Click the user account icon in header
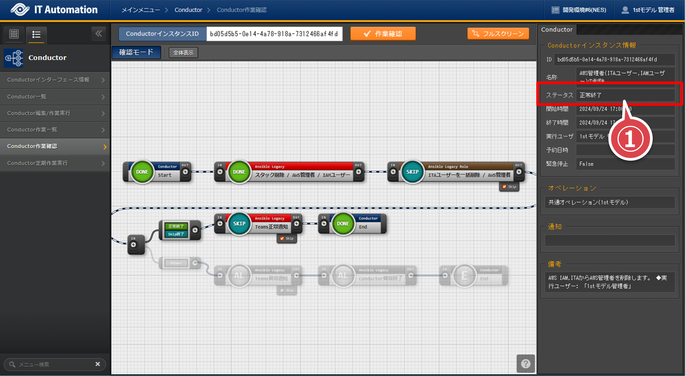Viewport: 685px width, 376px height. click(x=625, y=10)
